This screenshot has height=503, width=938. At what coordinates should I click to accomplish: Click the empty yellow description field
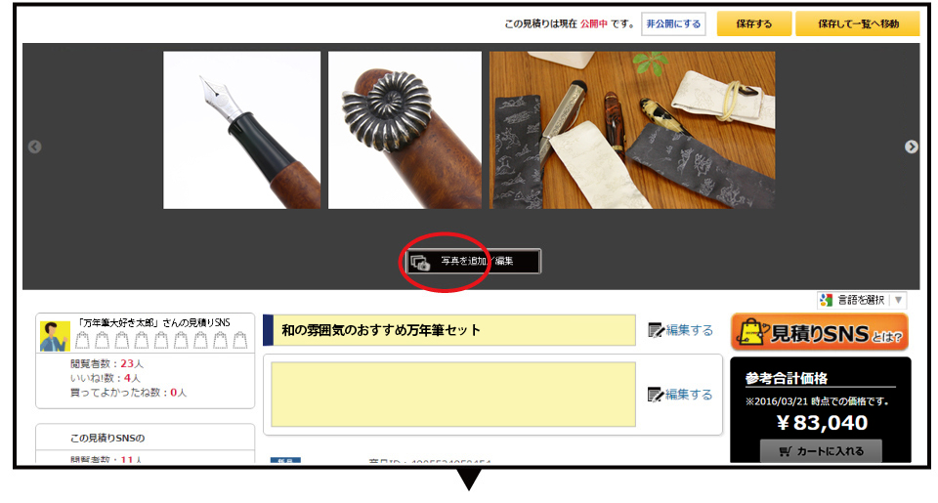point(453,395)
